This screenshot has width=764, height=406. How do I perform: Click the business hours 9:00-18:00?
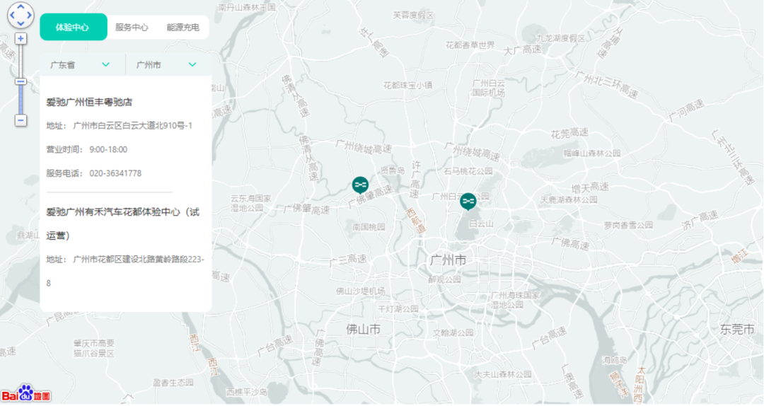pos(108,150)
